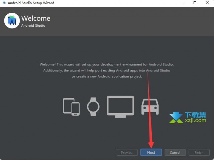Click the Android Studio logo in header
This screenshot has width=214, height=160.
pyautogui.click(x=12, y=21)
